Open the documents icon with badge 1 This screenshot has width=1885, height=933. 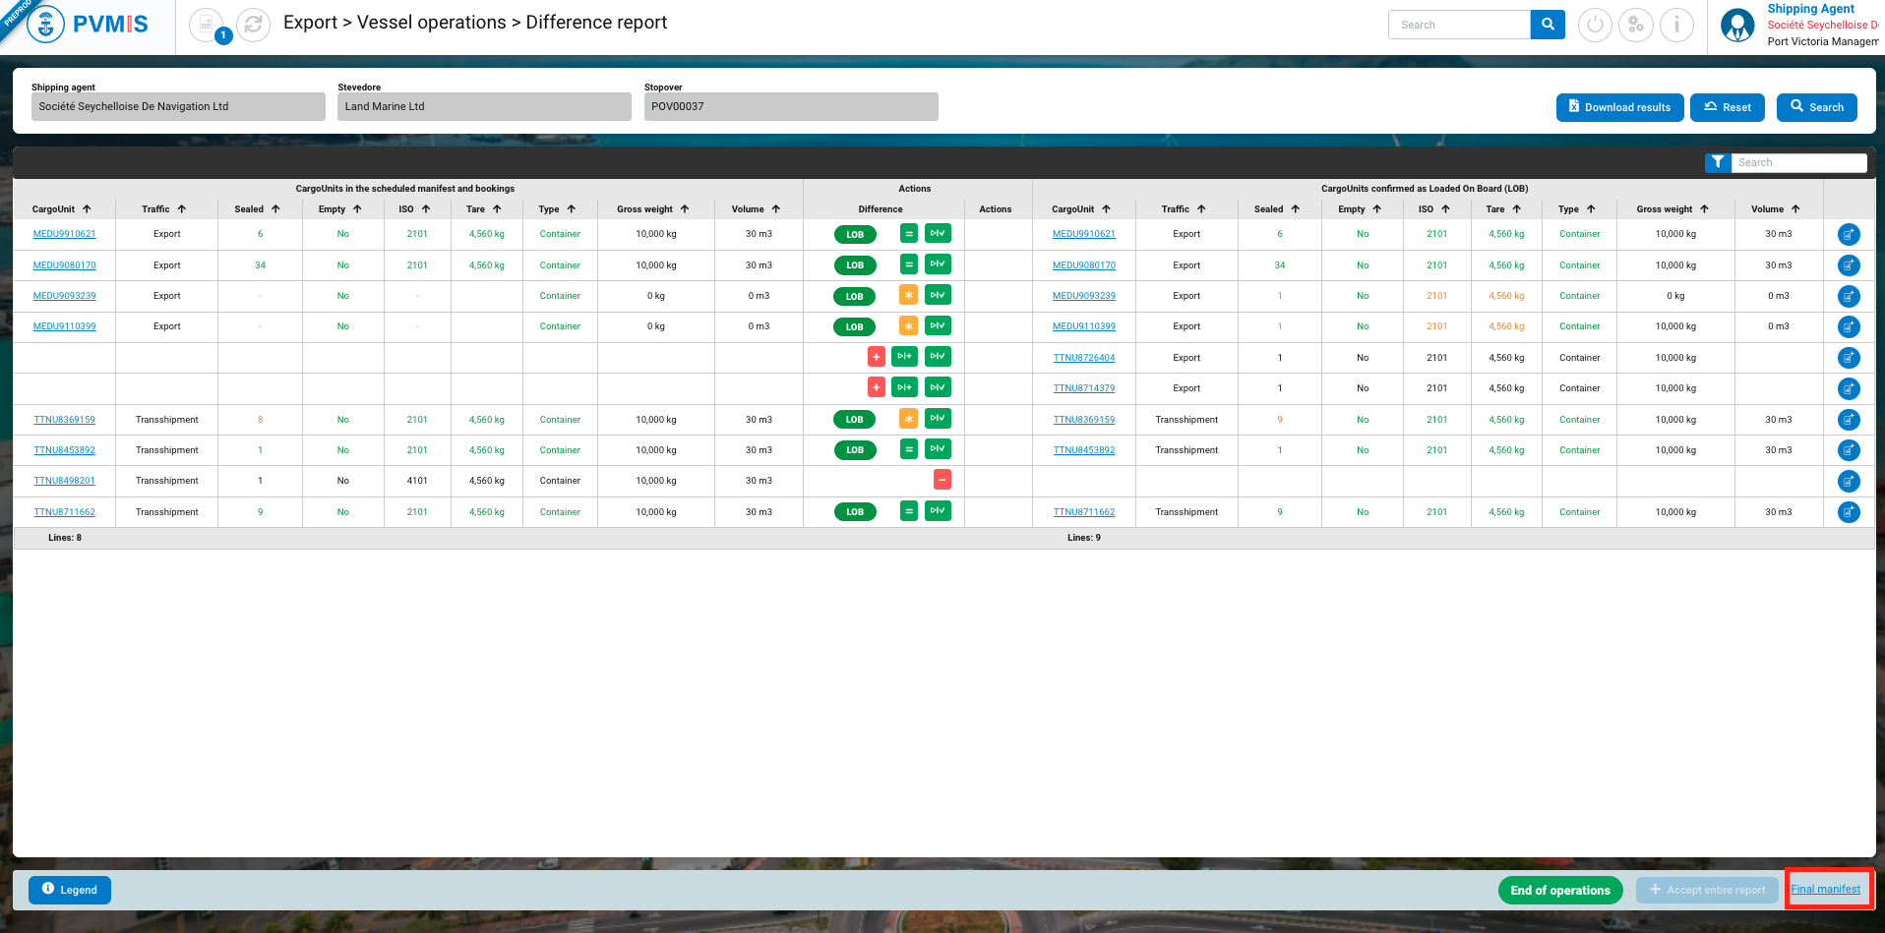click(x=207, y=25)
